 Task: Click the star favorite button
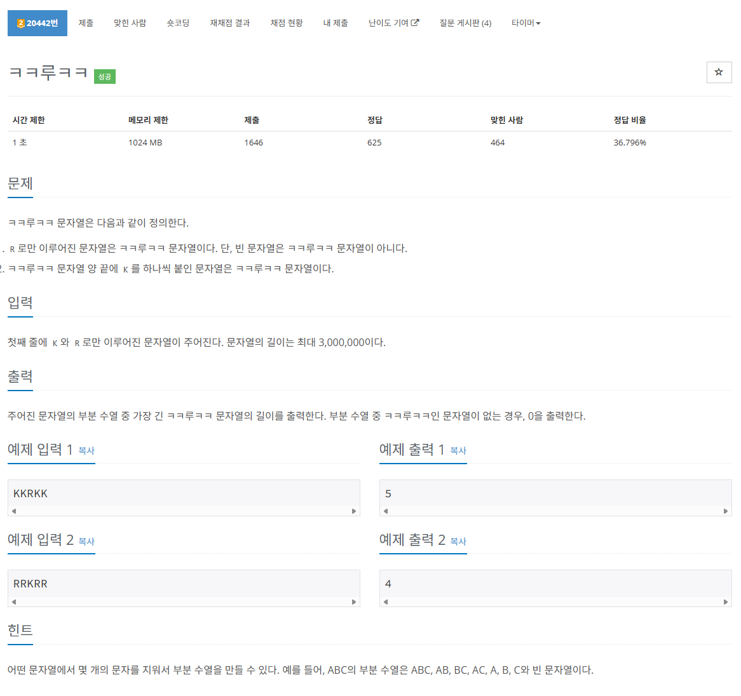point(719,72)
